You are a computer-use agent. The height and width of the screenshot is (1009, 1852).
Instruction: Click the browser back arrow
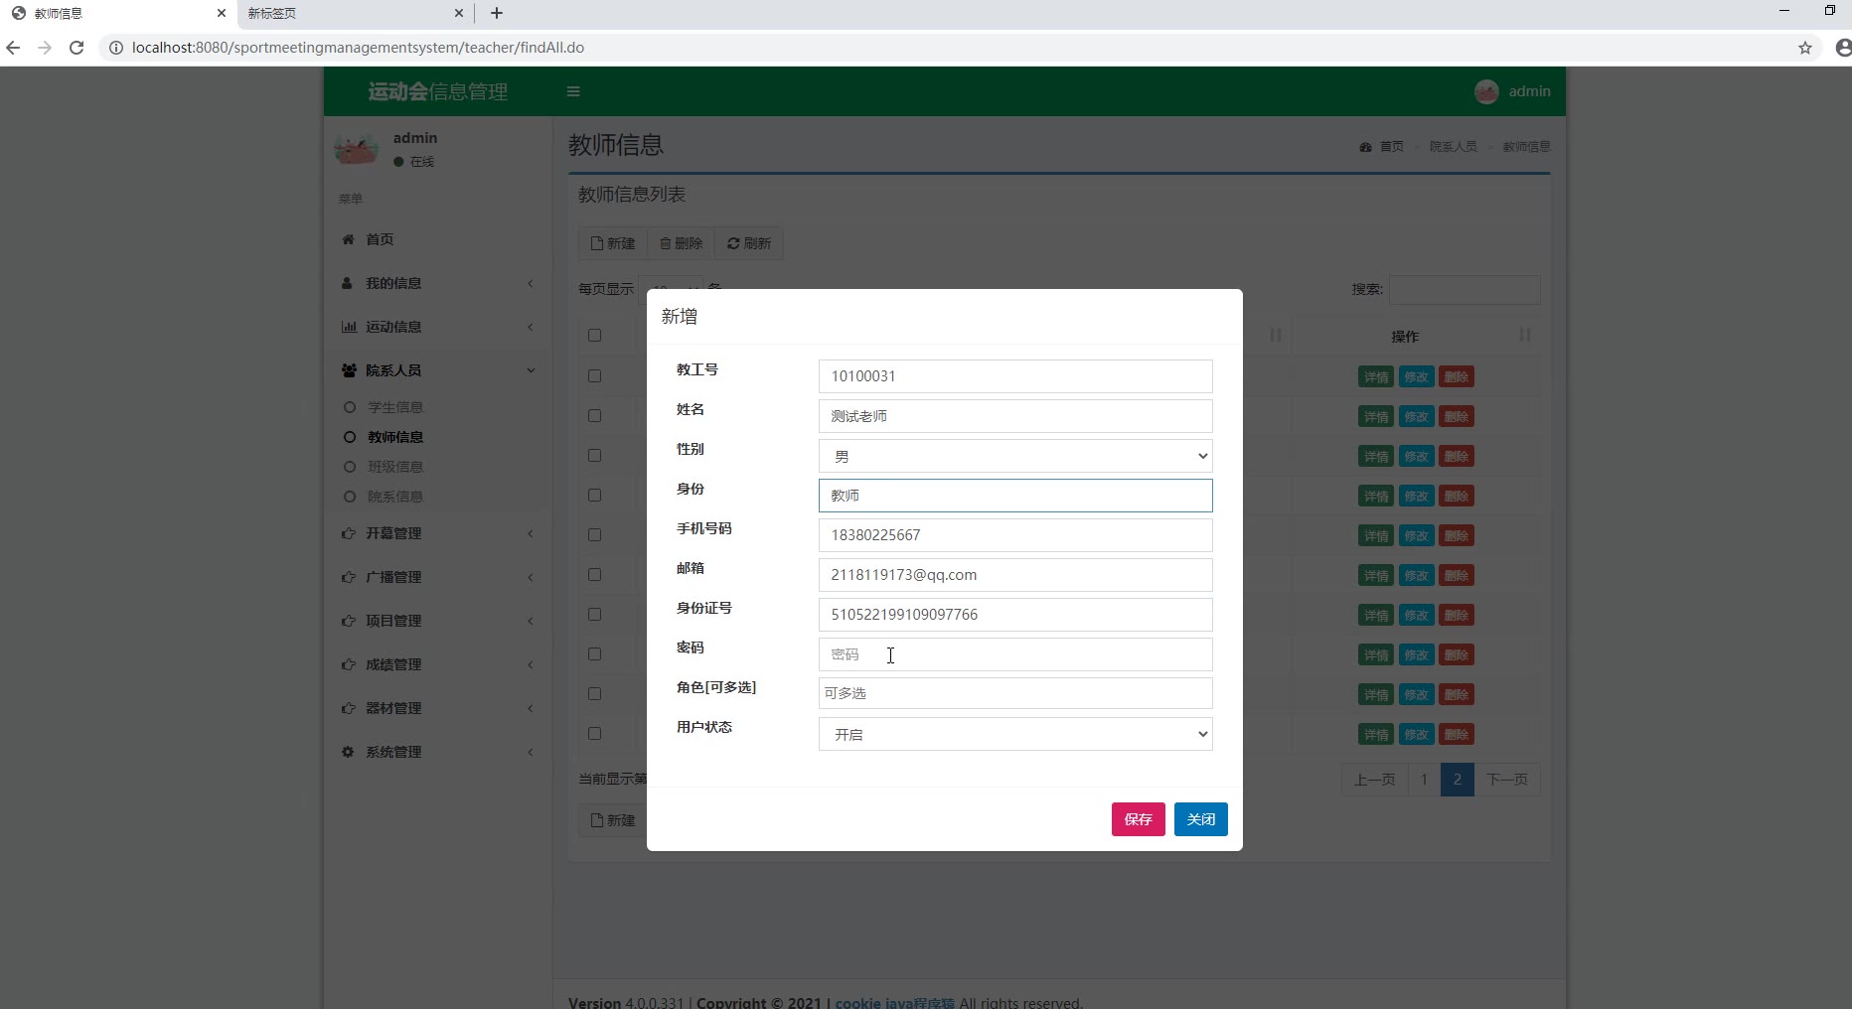click(13, 48)
